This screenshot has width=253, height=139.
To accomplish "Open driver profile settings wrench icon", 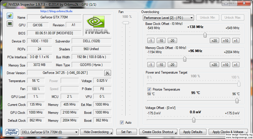I will pos(108,73).
